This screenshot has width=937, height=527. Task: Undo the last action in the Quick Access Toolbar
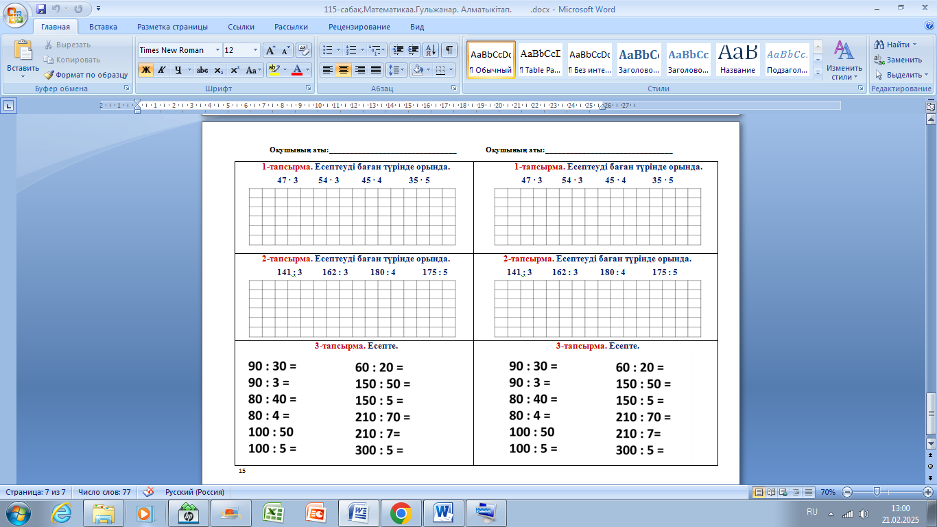(56, 10)
